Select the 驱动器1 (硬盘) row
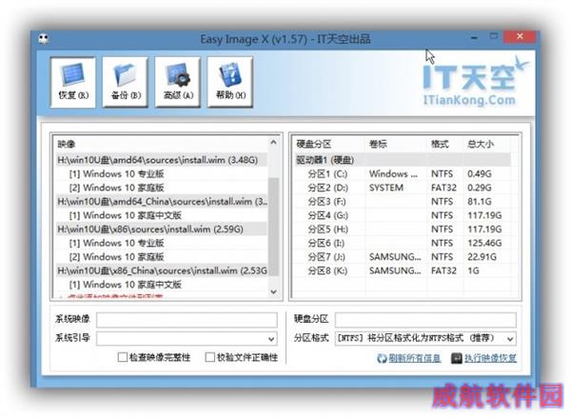571x418 pixels. point(402,160)
